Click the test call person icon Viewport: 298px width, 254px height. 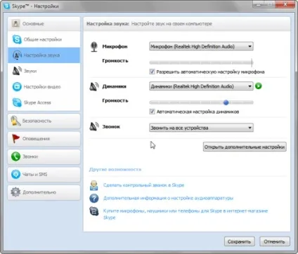coord(94,185)
